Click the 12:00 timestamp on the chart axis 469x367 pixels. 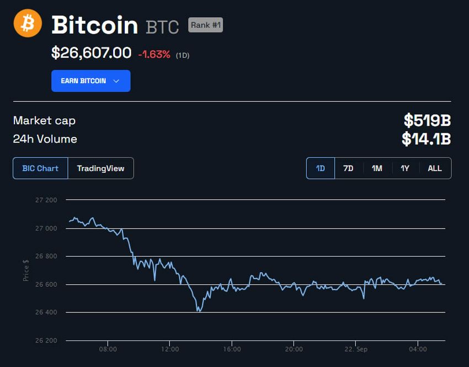[x=170, y=349]
